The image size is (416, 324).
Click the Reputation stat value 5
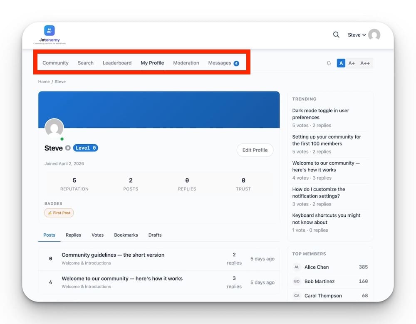[x=74, y=181]
